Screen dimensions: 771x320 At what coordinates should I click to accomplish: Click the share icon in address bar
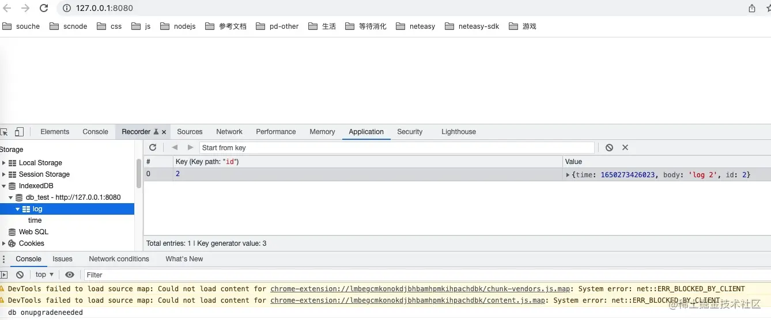coord(752,8)
